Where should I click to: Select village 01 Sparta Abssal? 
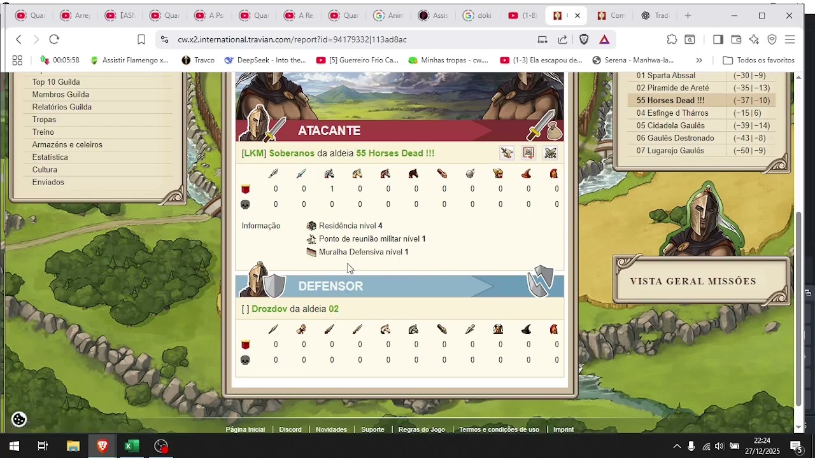tap(666, 76)
